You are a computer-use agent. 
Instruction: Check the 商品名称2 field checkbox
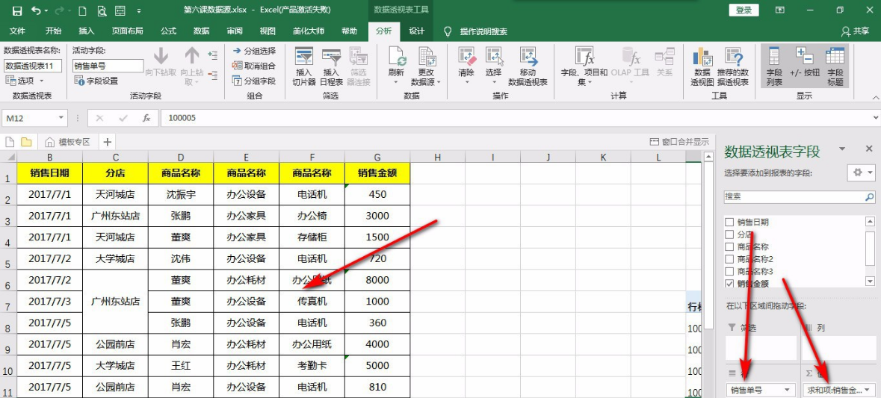pos(729,259)
